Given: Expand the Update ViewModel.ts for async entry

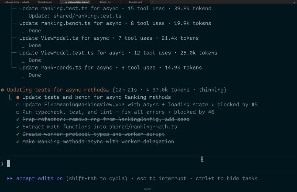Looking at the screenshot, I should click(x=109, y=38).
